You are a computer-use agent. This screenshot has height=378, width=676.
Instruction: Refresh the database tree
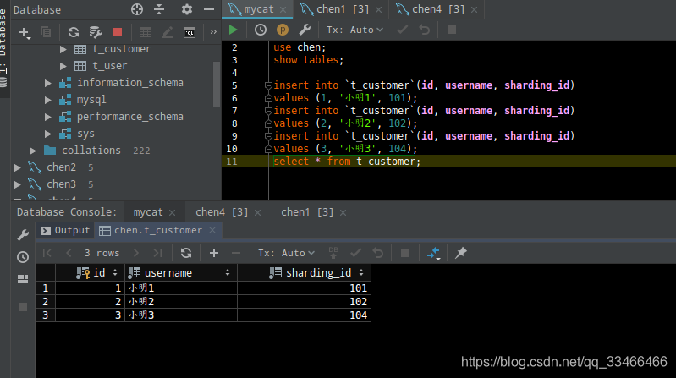point(74,32)
